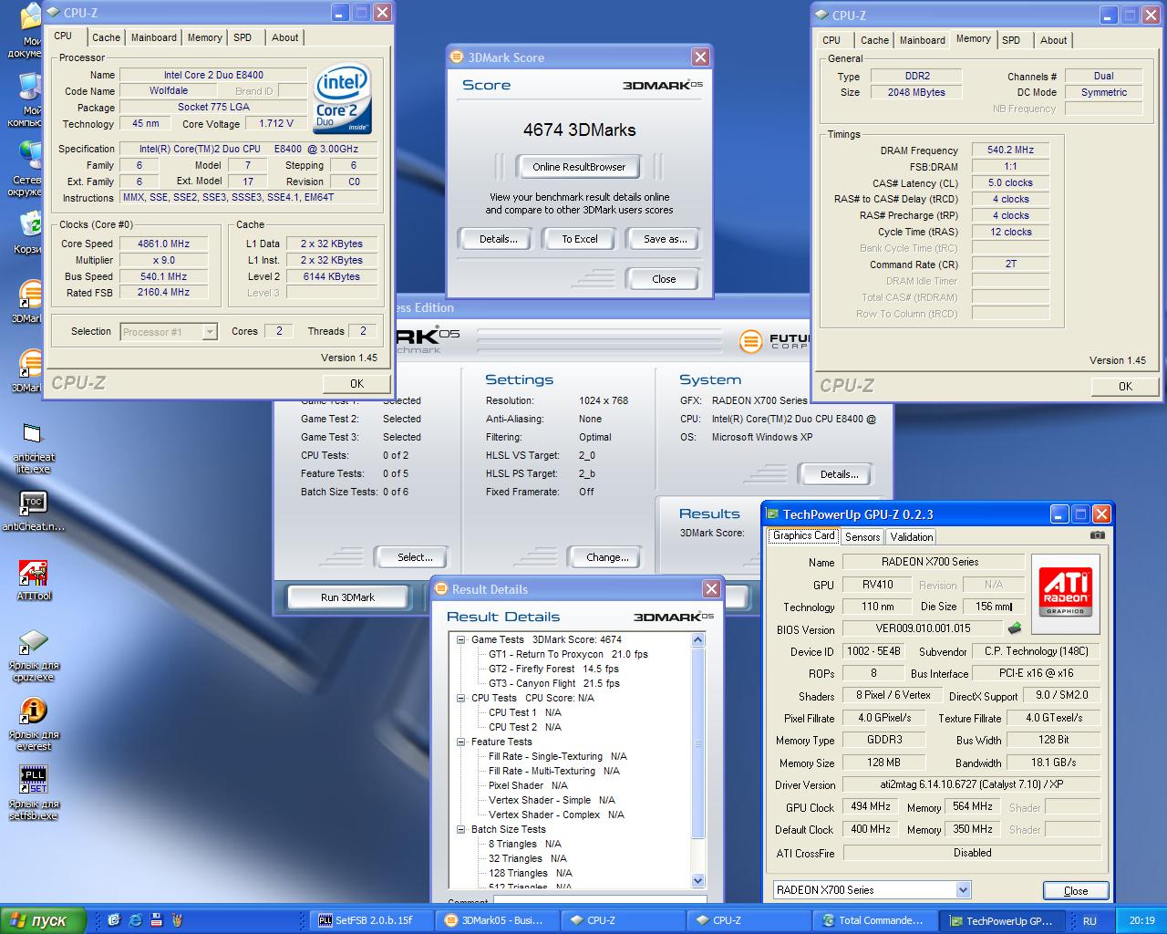This screenshot has width=1167, height=934.
Task: Click the Result Details scrollbar up arrow
Action: (698, 640)
